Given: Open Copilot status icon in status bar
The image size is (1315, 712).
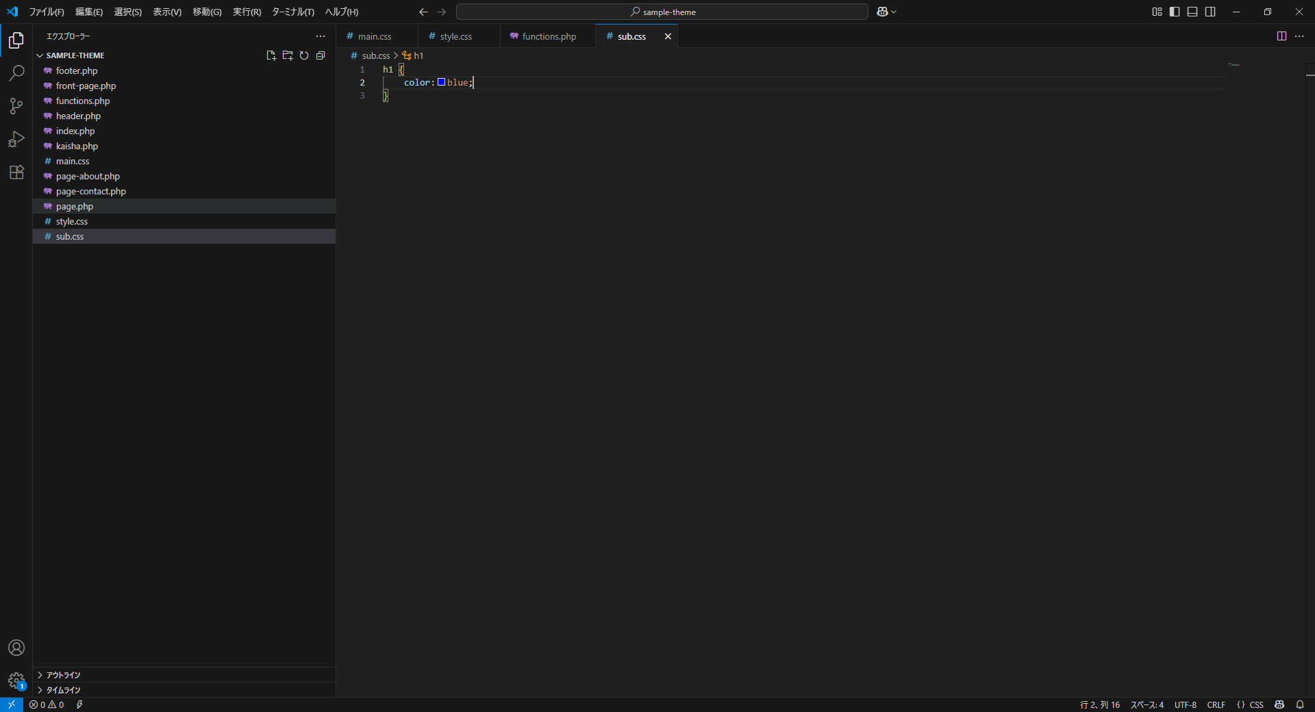Looking at the screenshot, I should 1279,704.
